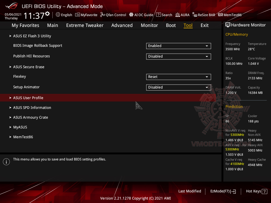Click the ReSize BAR icon
This screenshot has width=271, height=203.
click(195, 15)
